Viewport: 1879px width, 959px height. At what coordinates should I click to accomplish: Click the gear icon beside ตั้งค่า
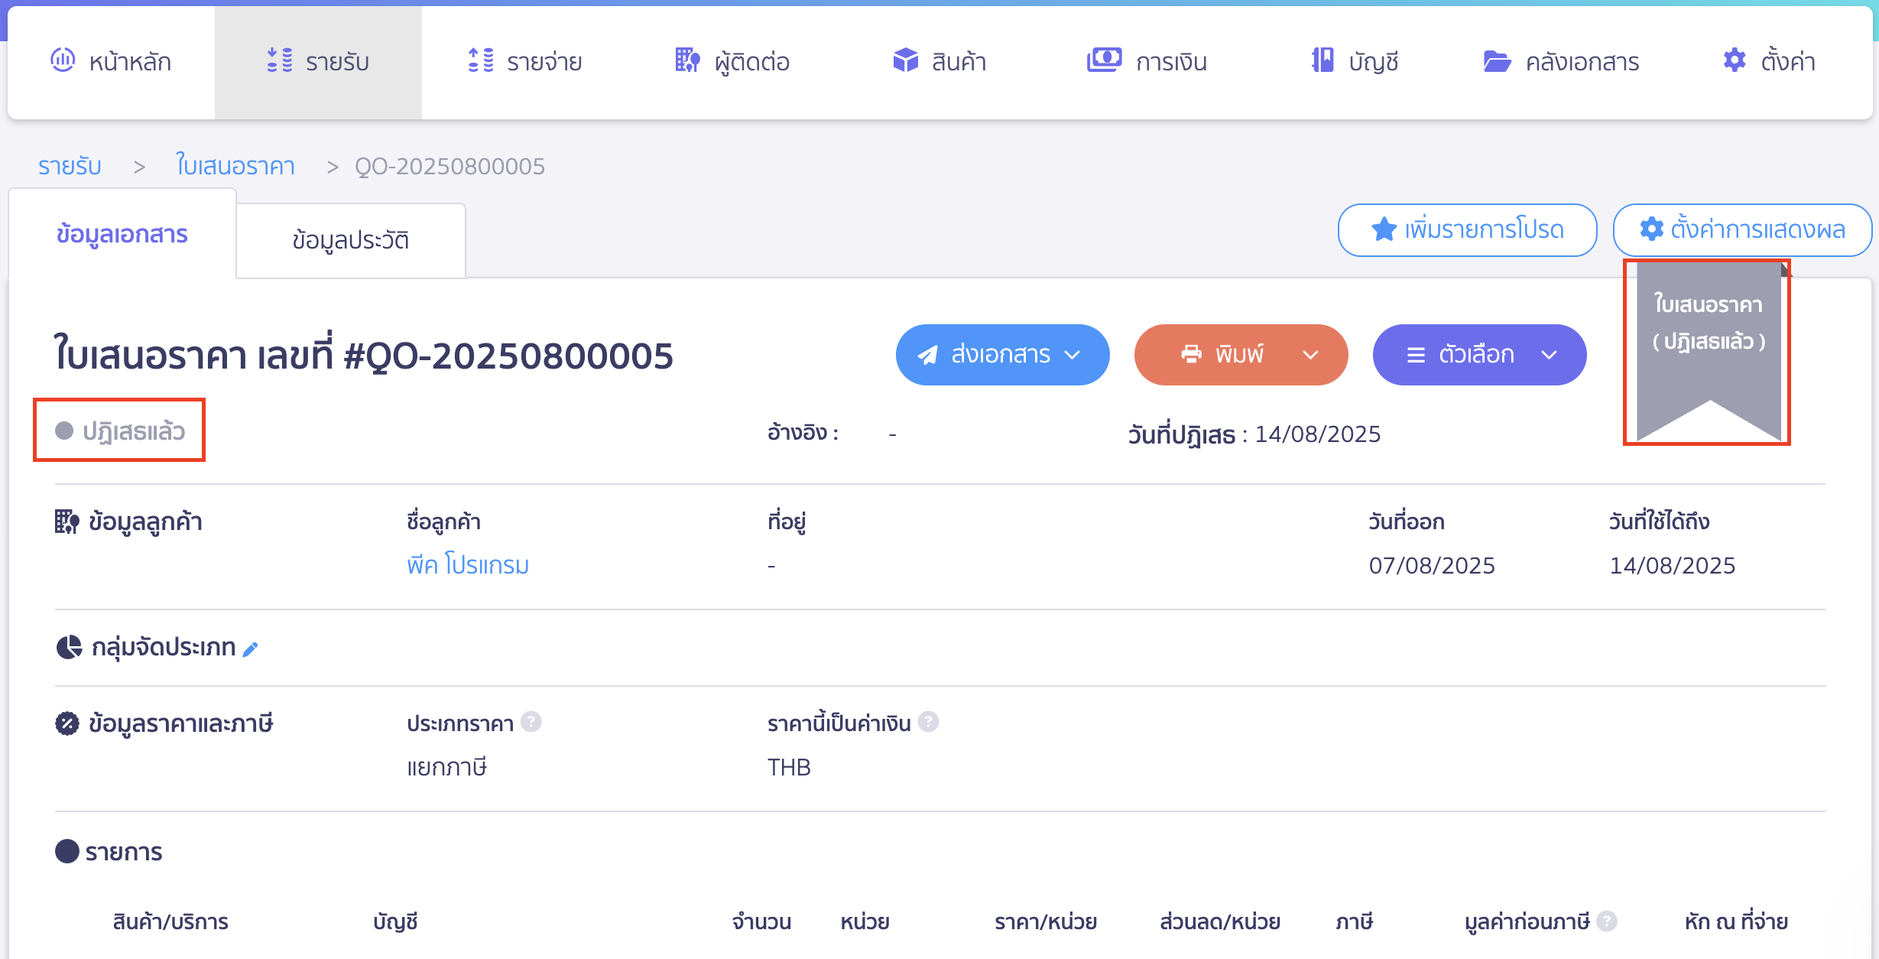click(1735, 60)
